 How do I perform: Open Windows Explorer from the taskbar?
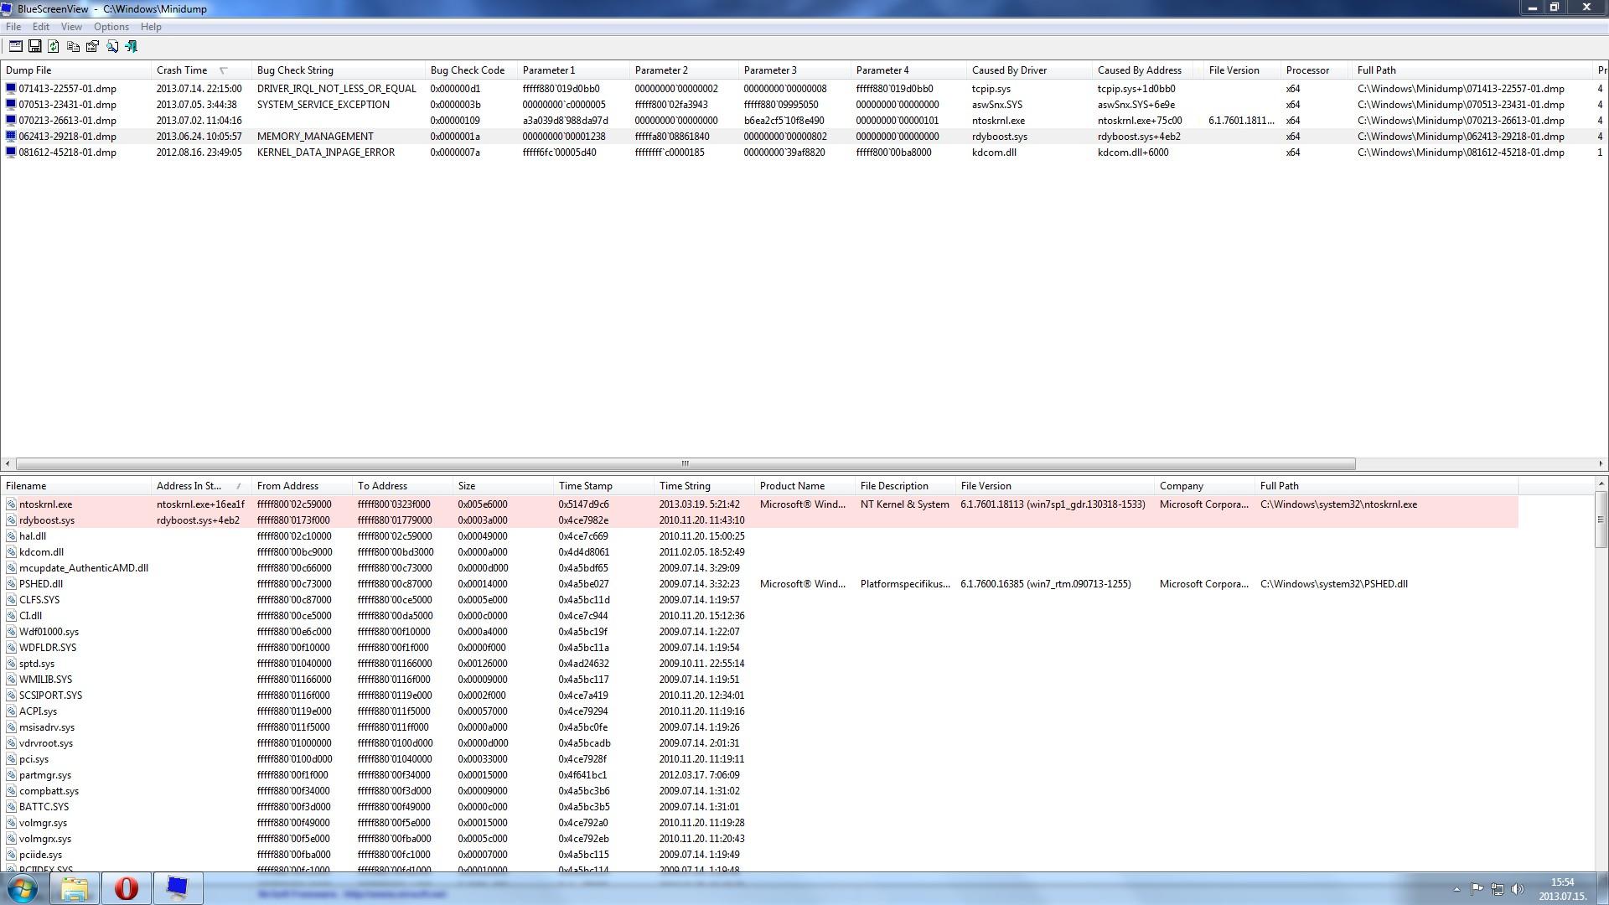[75, 888]
